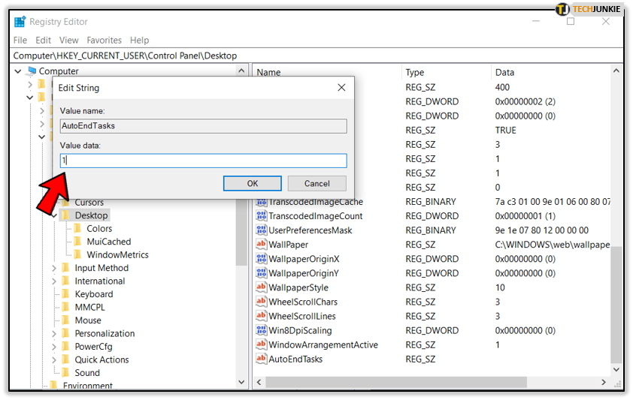This screenshot has width=633, height=400.
Task: Click the Computer icon in the tree
Action: point(32,71)
